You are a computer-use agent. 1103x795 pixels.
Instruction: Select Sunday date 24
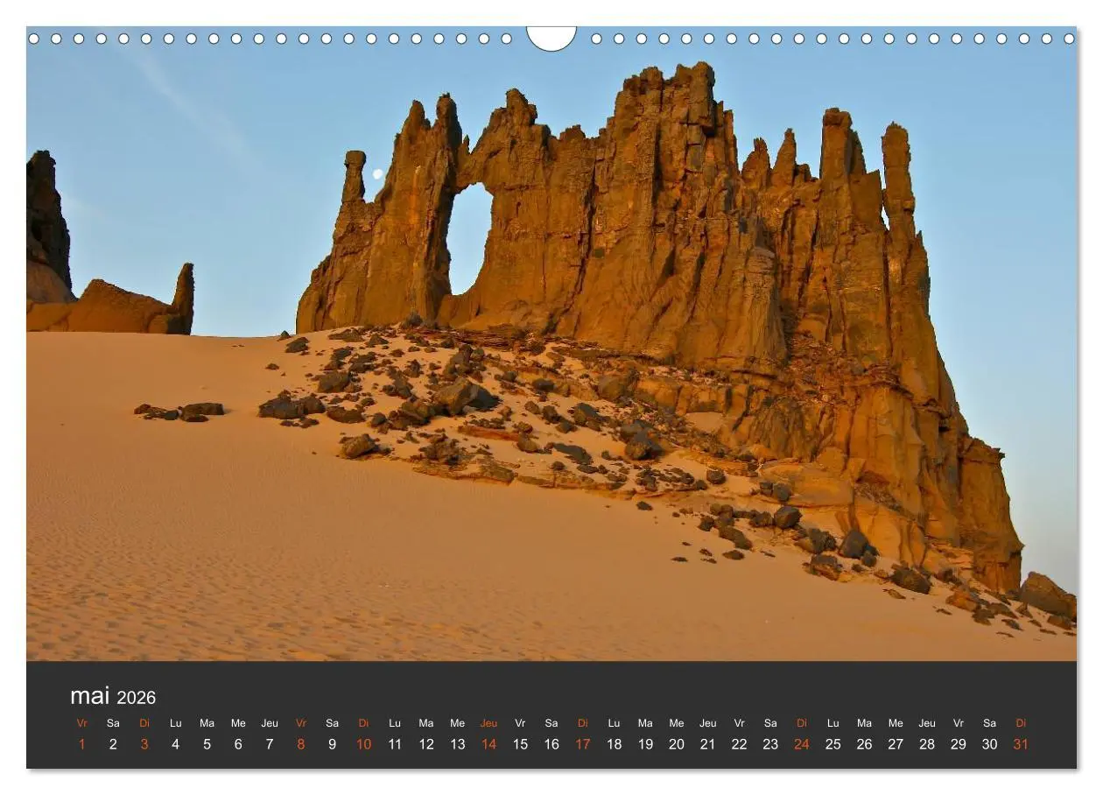[802, 744]
